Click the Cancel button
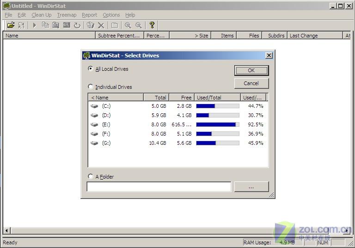 pos(251,83)
